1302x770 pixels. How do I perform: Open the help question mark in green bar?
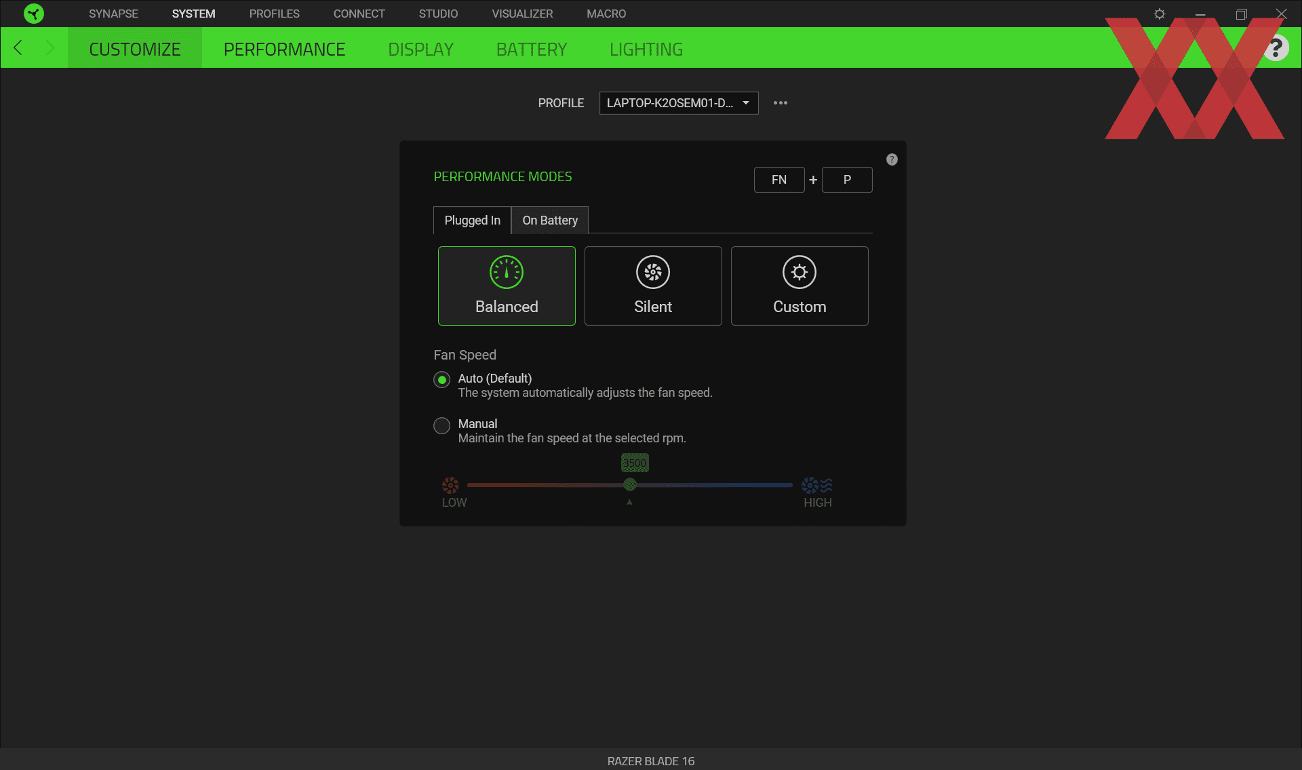click(x=1276, y=48)
